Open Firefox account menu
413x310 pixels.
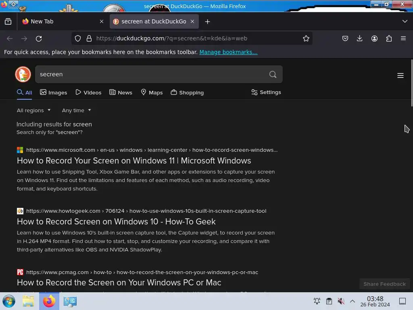tap(374, 38)
